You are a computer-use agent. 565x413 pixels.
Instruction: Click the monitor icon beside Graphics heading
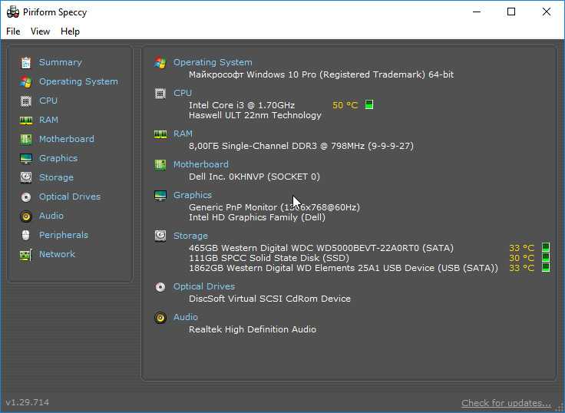pos(160,195)
